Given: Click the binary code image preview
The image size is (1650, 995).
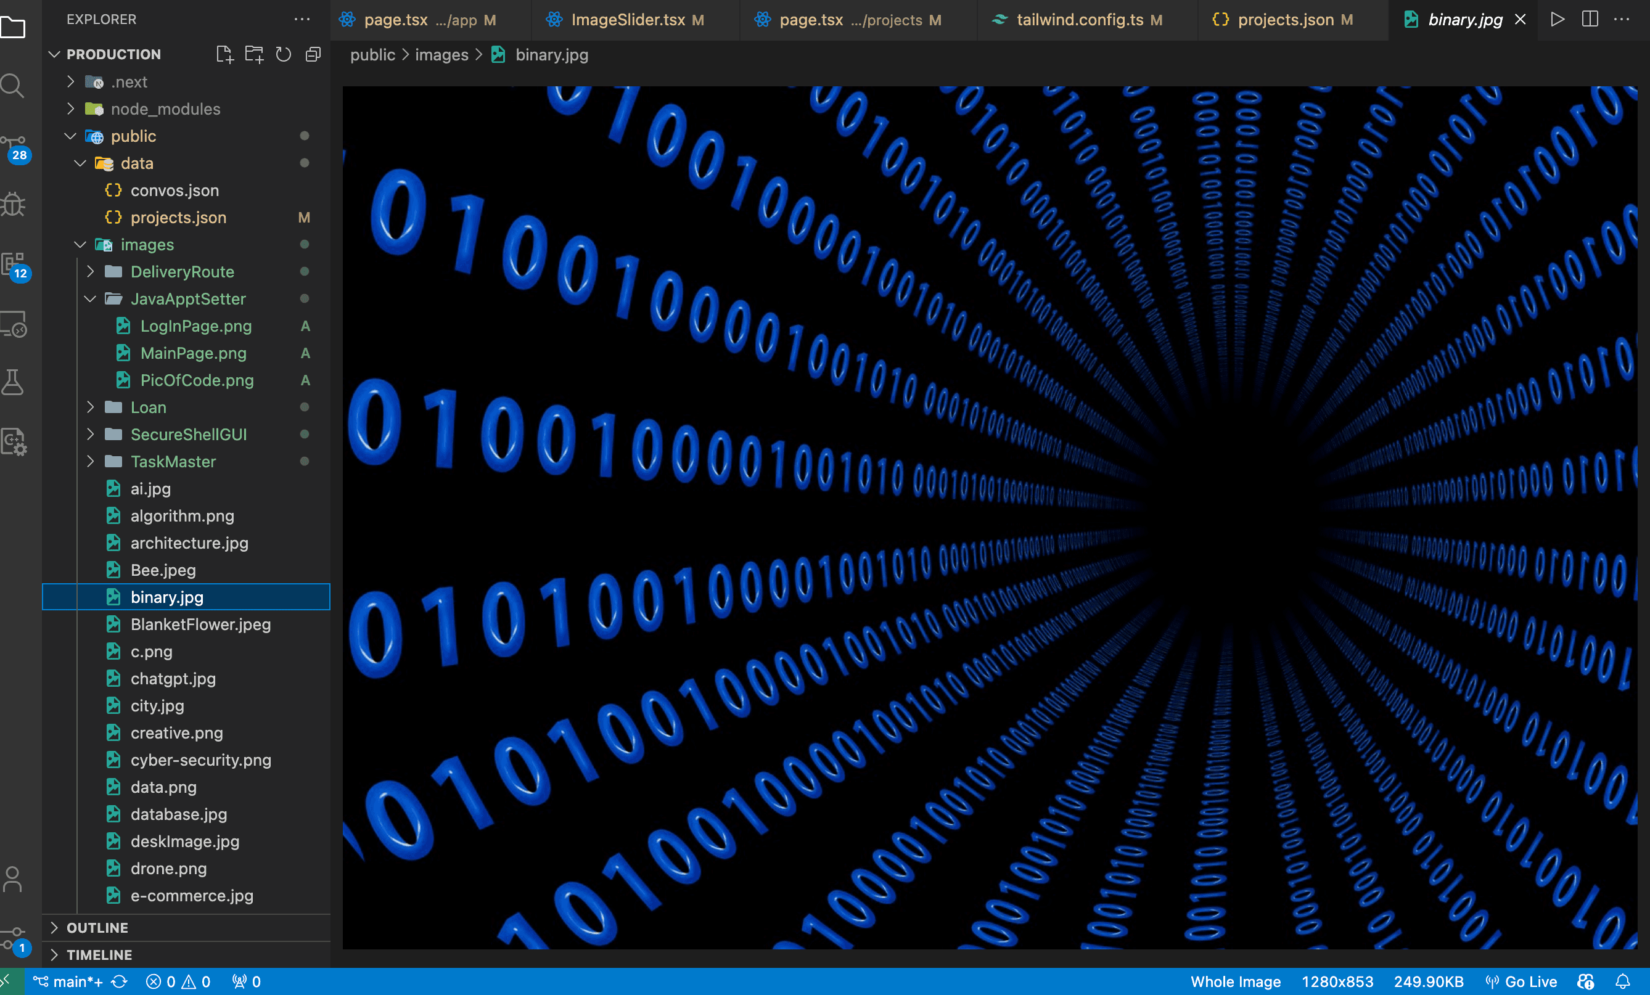Looking at the screenshot, I should pos(990,517).
